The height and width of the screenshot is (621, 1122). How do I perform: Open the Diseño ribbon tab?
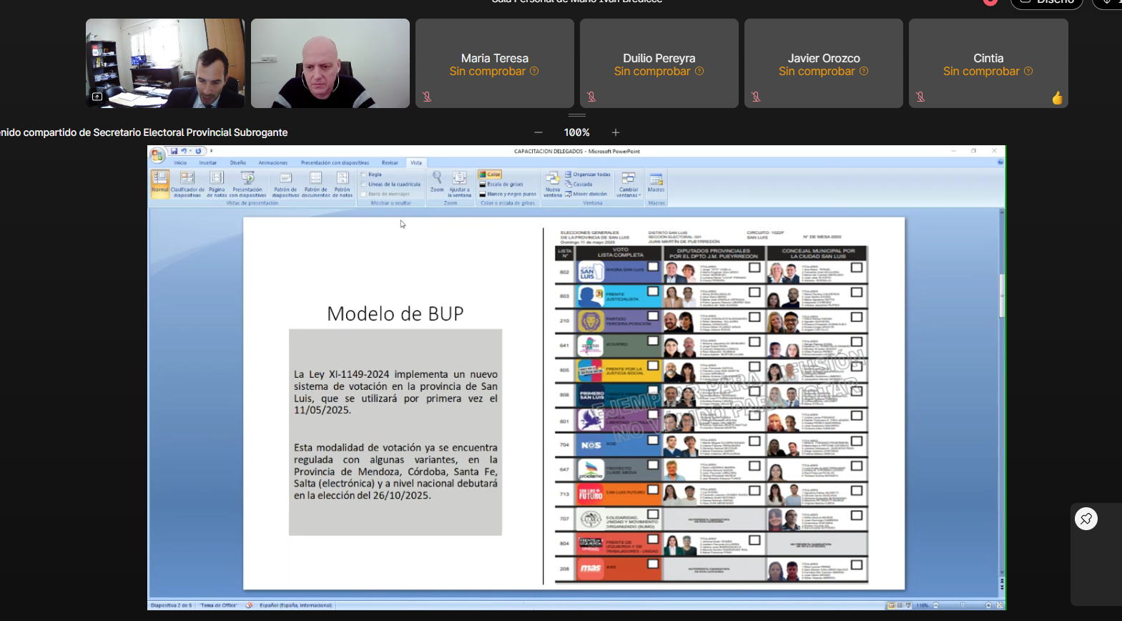pyautogui.click(x=238, y=162)
